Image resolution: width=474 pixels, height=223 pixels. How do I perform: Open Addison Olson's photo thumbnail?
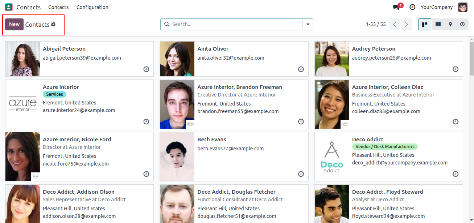point(22,204)
